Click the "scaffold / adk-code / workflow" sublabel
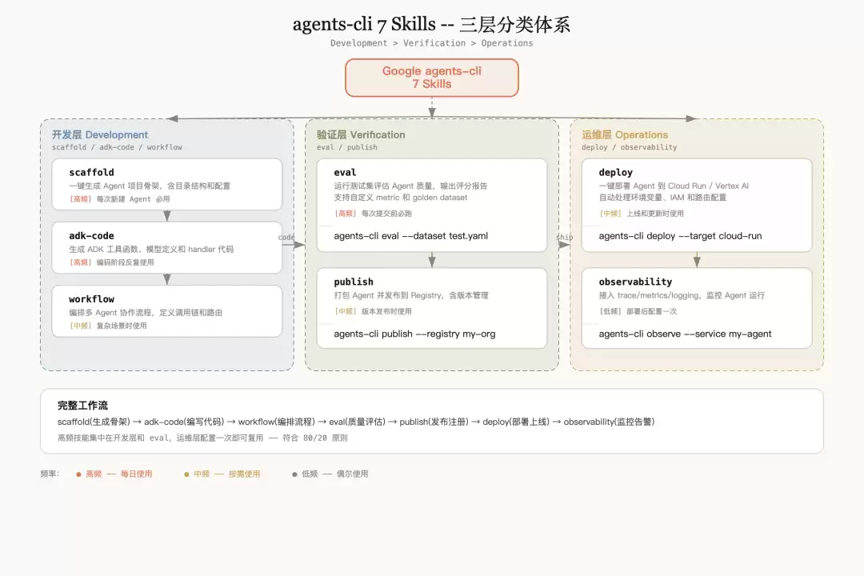The height and width of the screenshot is (576, 864). [117, 147]
